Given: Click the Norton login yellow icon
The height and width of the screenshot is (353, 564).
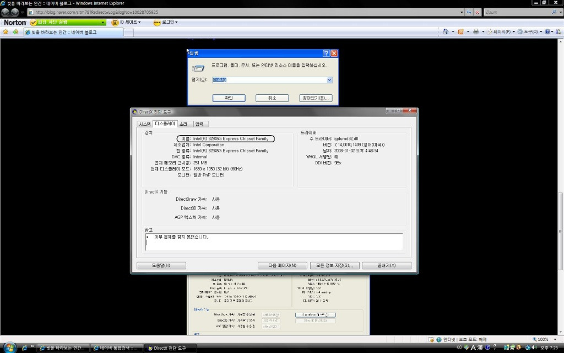Looking at the screenshot, I should [157, 22].
